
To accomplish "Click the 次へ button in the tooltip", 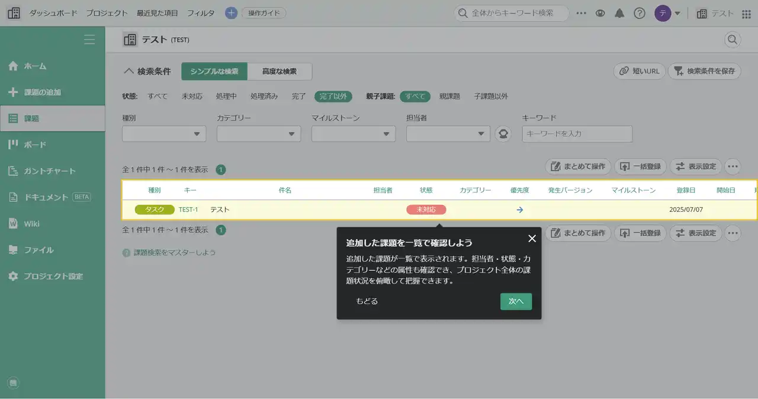I will 516,301.
